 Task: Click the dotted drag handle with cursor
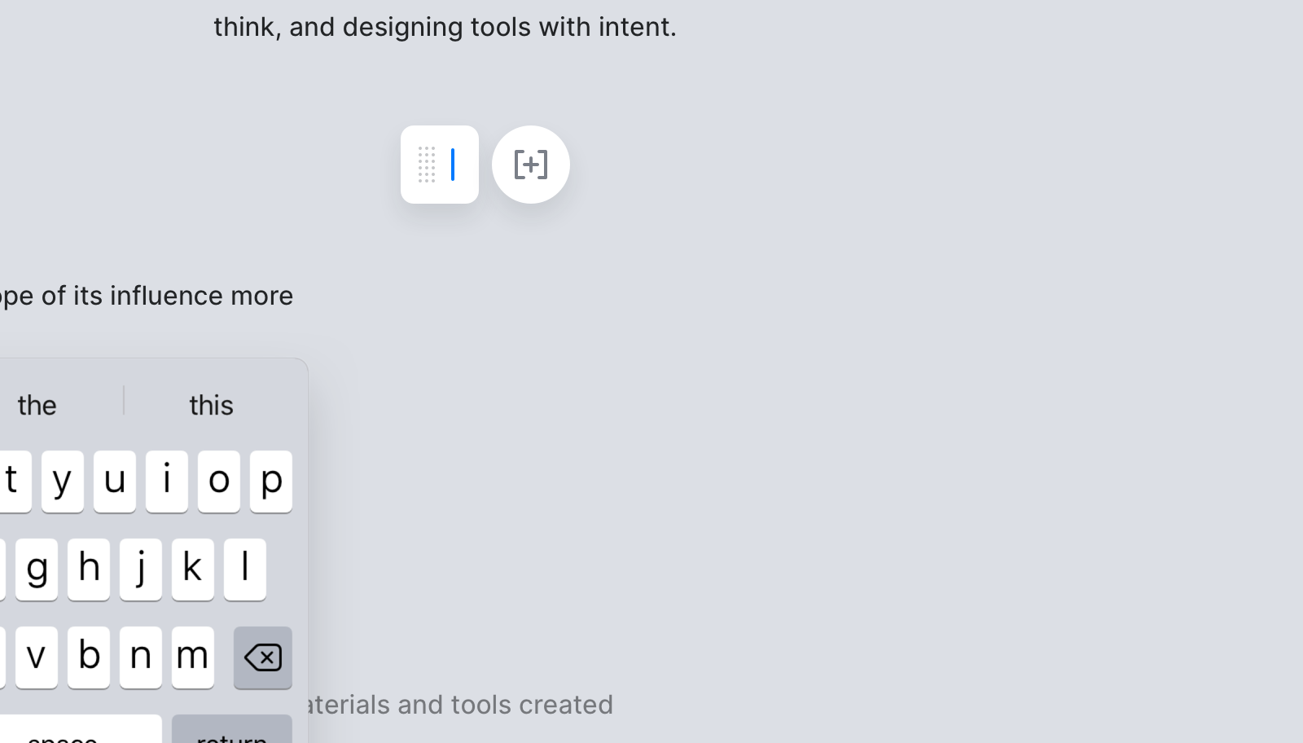[x=439, y=165]
